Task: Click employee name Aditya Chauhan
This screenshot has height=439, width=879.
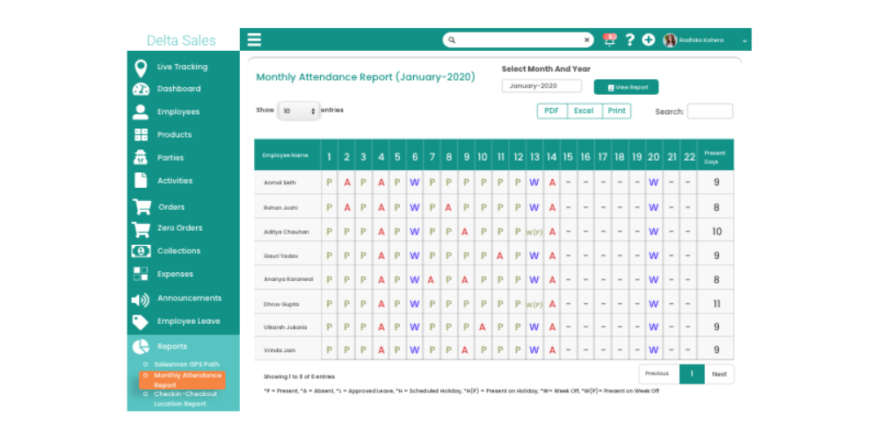Action: 286,231
